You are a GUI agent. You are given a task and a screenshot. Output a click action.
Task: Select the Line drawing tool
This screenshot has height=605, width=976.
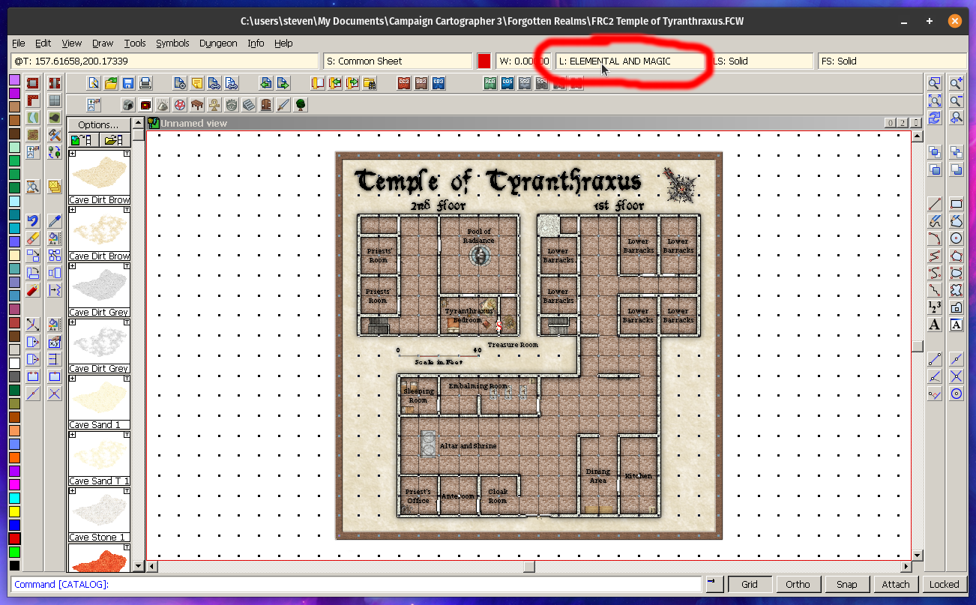click(935, 204)
